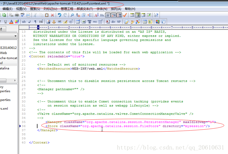This screenshot has height=154, width=228.
Task: Open the 视图(V) menu
Action: pyautogui.click(x=21, y=9)
